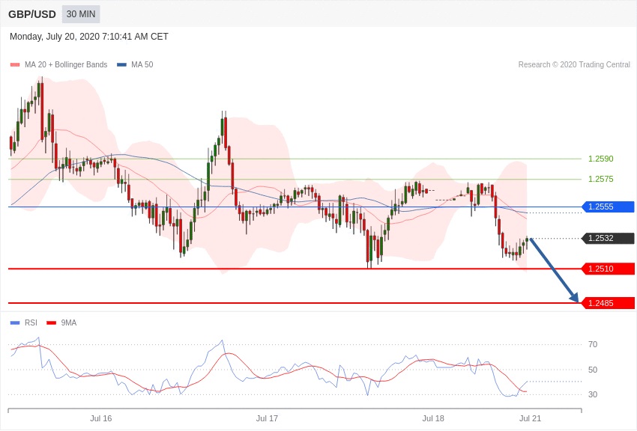
Task: Toggle the MA 20 + Bollinger Bands legend label
Action: (66, 65)
